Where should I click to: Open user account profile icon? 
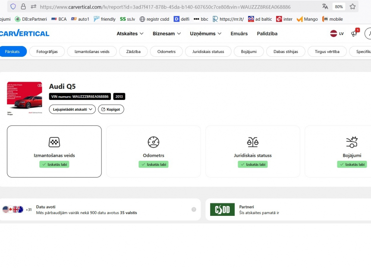click(x=368, y=33)
